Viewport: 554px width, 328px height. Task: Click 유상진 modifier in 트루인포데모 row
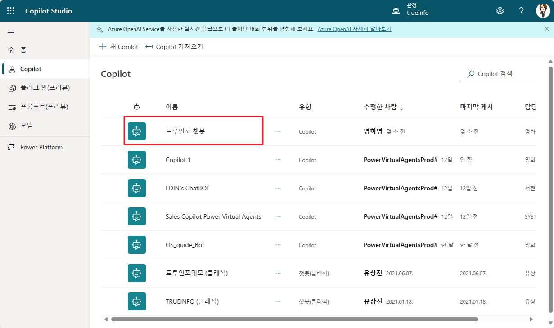click(x=373, y=273)
